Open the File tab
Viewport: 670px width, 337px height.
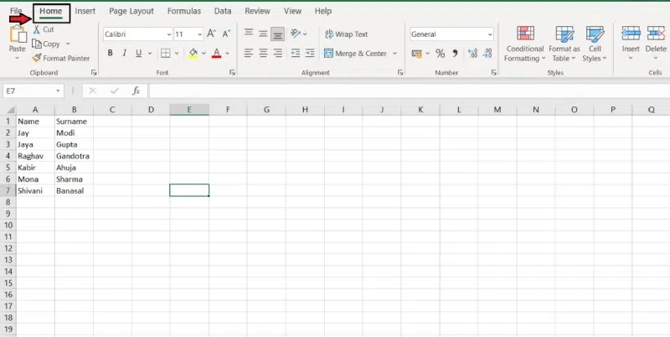tap(16, 11)
